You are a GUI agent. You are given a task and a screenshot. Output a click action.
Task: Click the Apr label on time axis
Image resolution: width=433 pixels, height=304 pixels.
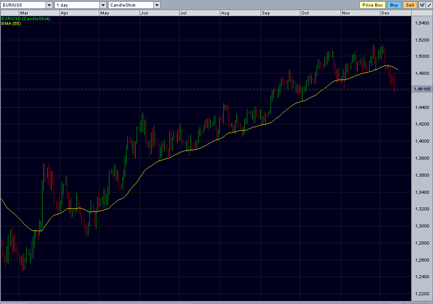pyautogui.click(x=64, y=13)
